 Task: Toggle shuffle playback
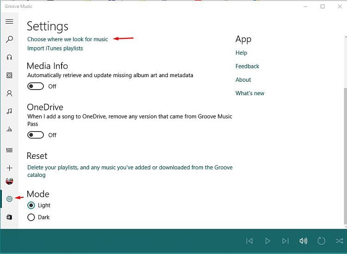pos(339,241)
